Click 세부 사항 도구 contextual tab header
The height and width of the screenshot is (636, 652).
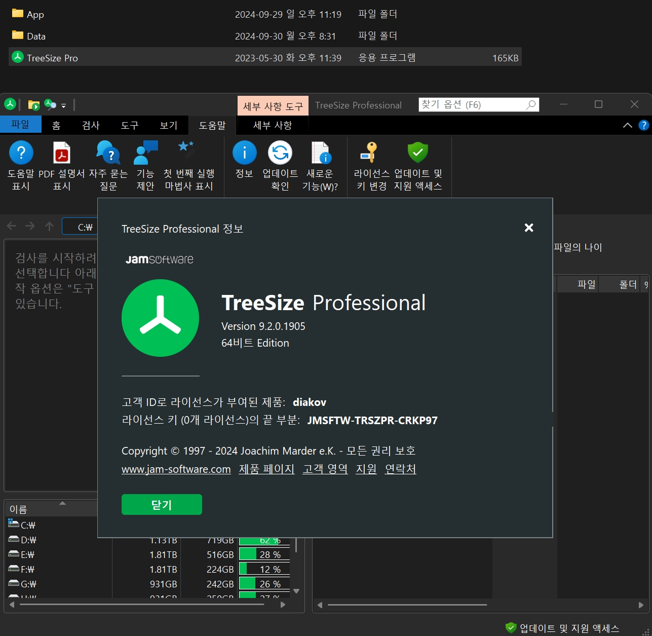pyautogui.click(x=273, y=106)
